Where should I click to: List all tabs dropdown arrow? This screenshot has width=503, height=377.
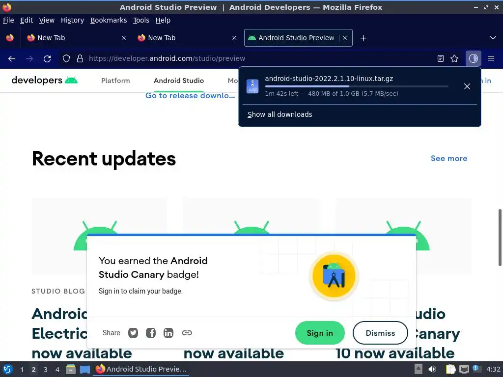[493, 38]
